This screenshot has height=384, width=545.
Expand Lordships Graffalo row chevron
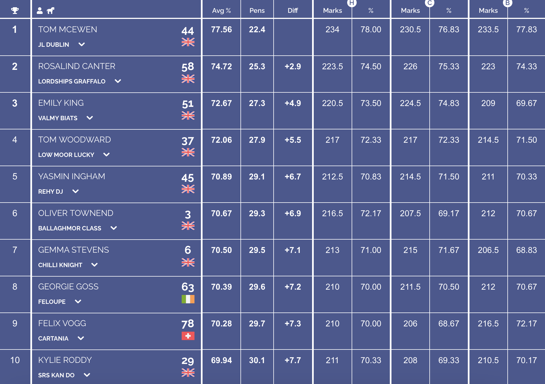[x=118, y=81]
